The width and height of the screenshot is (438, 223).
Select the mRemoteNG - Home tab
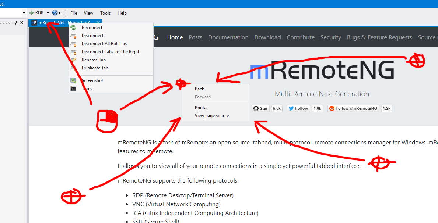[65, 23]
